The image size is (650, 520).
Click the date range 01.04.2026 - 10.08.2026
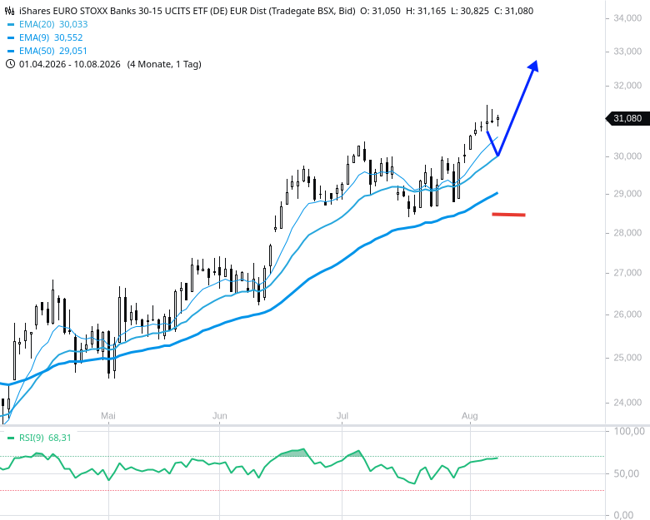(70, 64)
